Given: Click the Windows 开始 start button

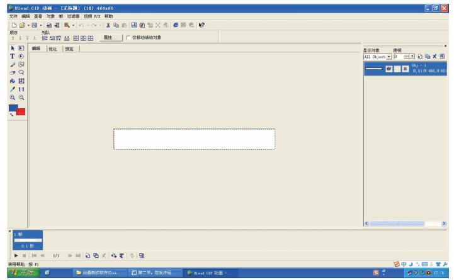Looking at the screenshot, I should click(x=23, y=272).
